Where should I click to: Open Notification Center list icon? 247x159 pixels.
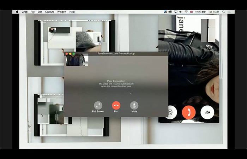coord(230,12)
